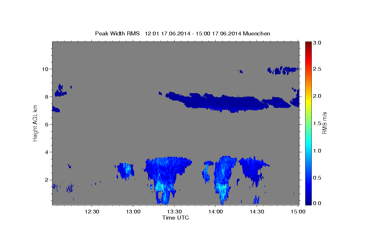This screenshot has width=370, height=246.
Task: Click the 'RMS m/s' colorbar label
Action: pyautogui.click(x=324, y=123)
